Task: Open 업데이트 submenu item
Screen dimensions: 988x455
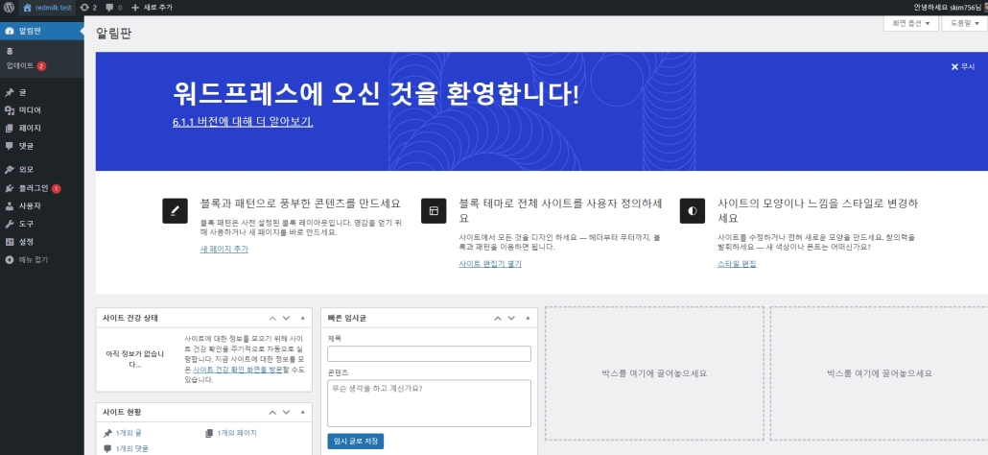Action: click(26, 65)
